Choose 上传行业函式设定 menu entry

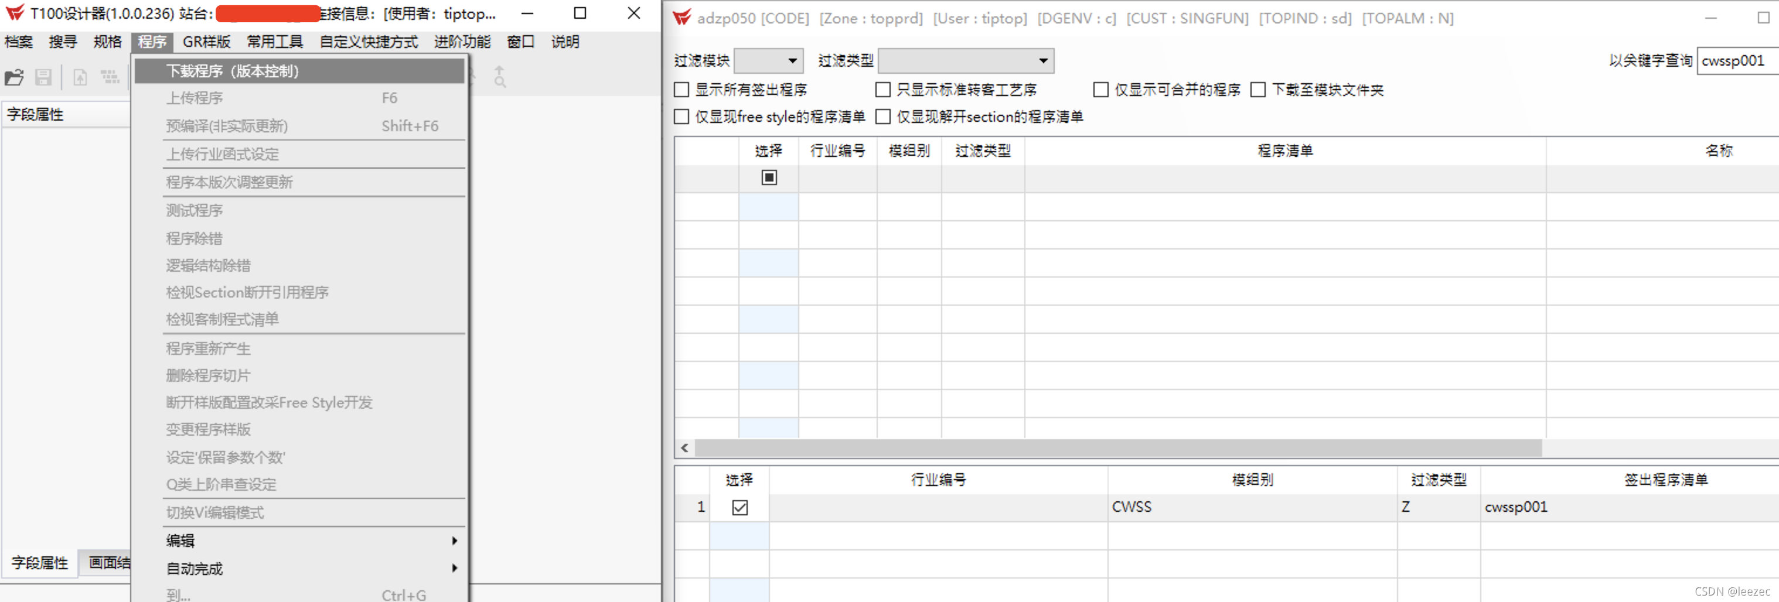tap(299, 154)
